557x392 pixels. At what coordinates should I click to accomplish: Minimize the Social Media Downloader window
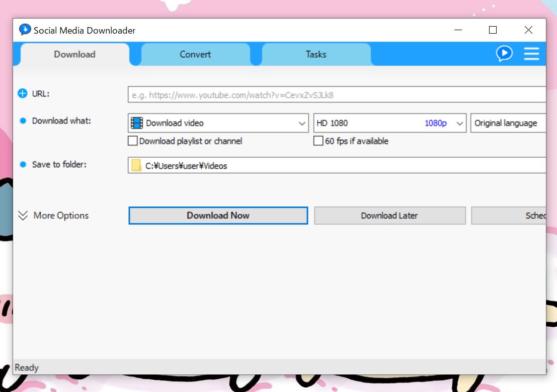(458, 30)
